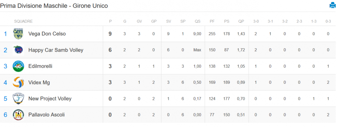The width and height of the screenshot is (337, 127).
Task: Click the Pallavolo Ascoli team logo
Action: 18,115
